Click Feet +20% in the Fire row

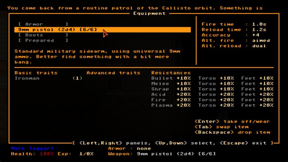(257, 100)
